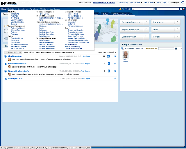Open the Invite / Manage Connections icon

123,48
